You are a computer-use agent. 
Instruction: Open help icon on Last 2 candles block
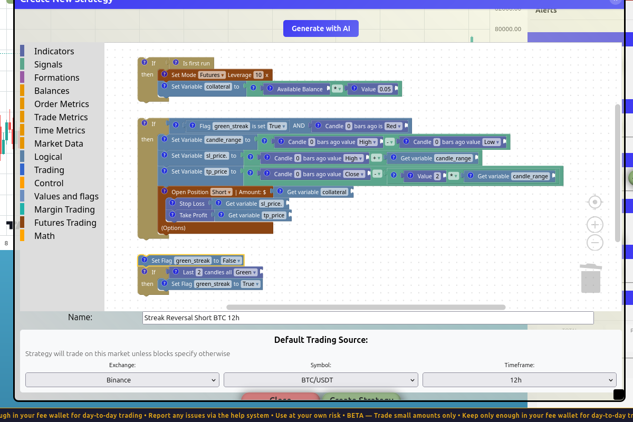coord(176,272)
